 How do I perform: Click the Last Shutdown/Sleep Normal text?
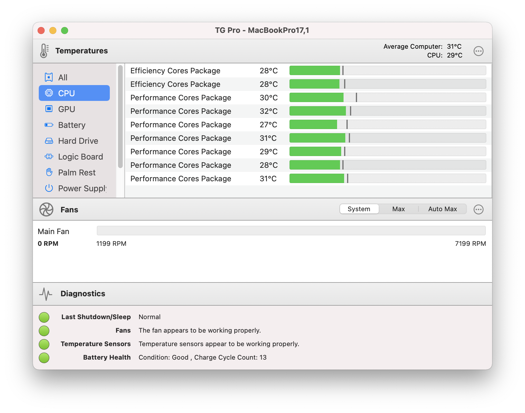coord(149,317)
